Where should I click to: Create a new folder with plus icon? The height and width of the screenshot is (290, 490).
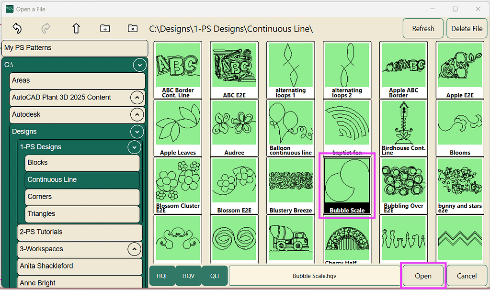[104, 29]
